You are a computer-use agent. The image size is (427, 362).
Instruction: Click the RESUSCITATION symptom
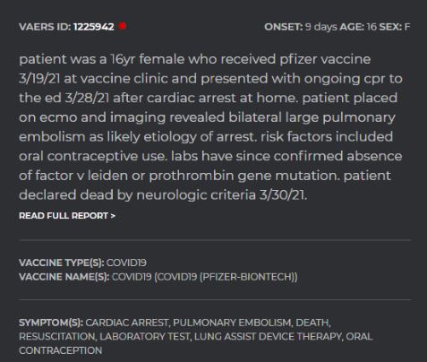[57, 336]
